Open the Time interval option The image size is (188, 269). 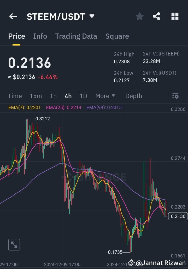[15, 96]
